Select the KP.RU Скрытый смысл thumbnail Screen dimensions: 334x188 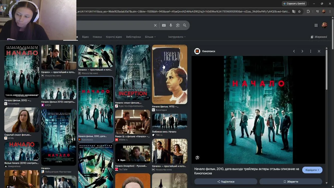click(x=22, y=120)
